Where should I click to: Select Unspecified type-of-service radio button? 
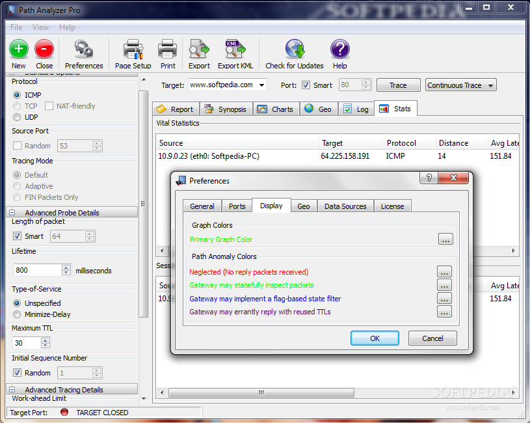click(16, 303)
